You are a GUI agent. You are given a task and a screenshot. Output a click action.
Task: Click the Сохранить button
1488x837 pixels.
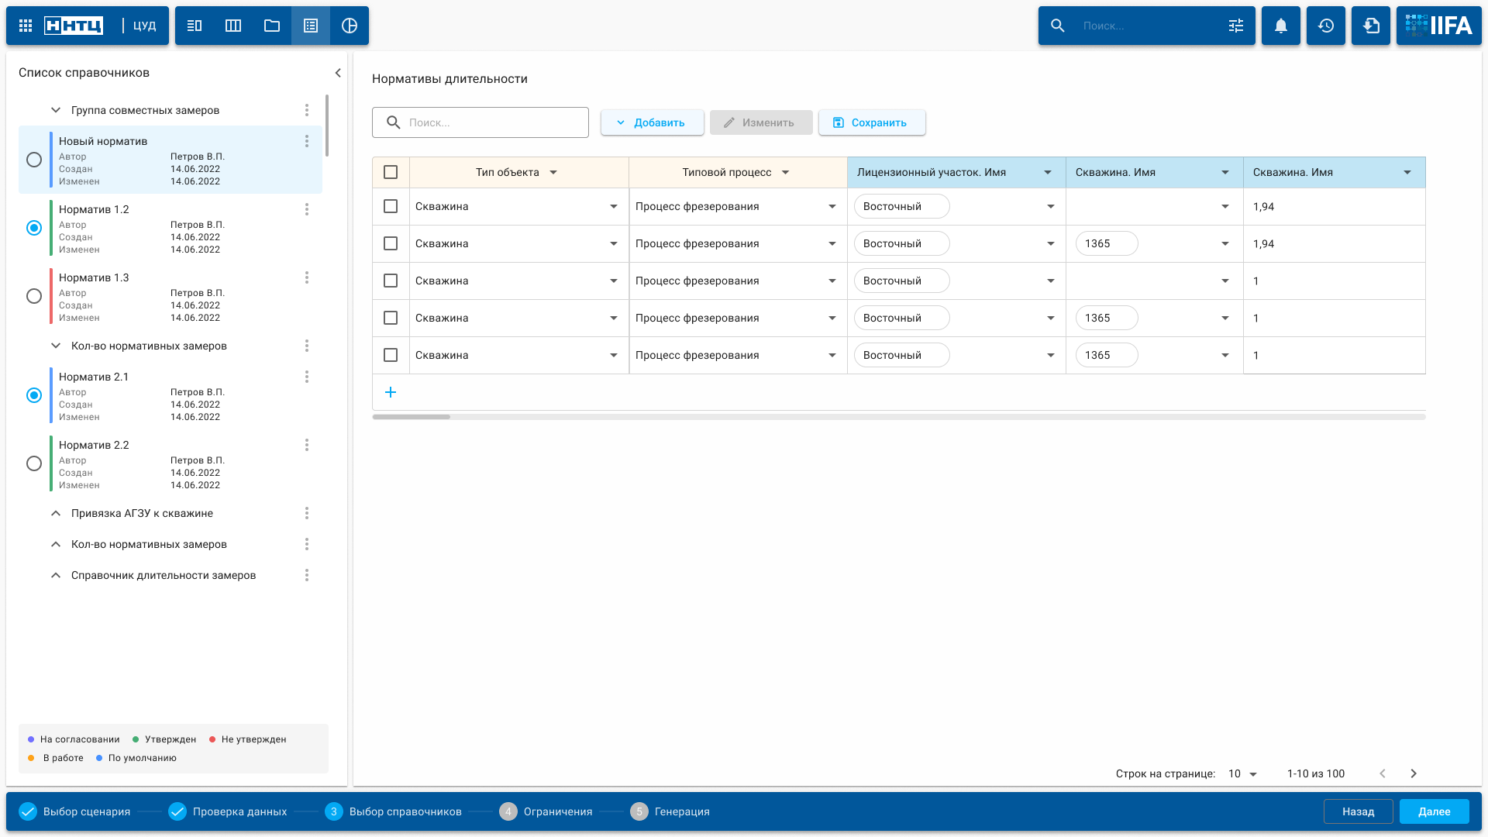872,122
